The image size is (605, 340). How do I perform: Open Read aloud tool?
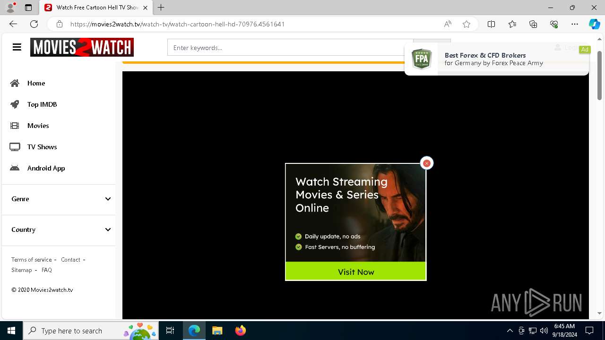pyautogui.click(x=448, y=24)
